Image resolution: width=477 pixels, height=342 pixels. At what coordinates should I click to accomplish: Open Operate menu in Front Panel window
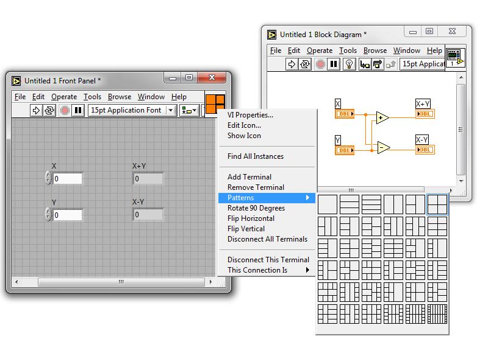[64, 97]
